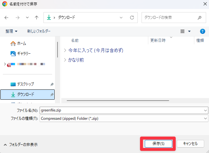
Task: Open the 整理 menu
Action: [12, 31]
